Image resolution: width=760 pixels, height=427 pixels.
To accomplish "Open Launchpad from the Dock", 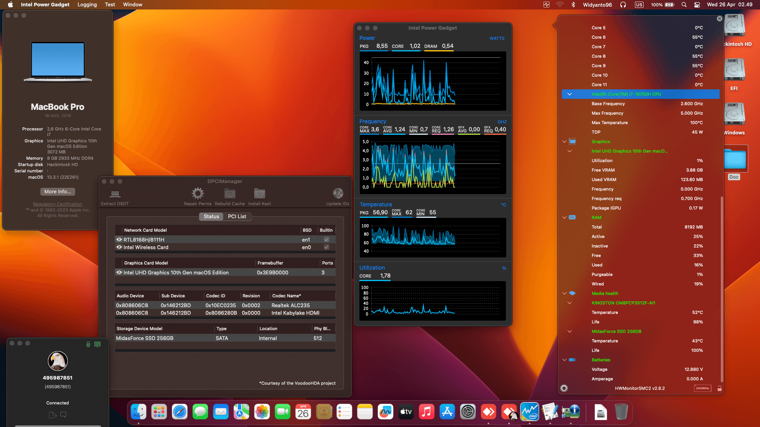I will coord(159,412).
